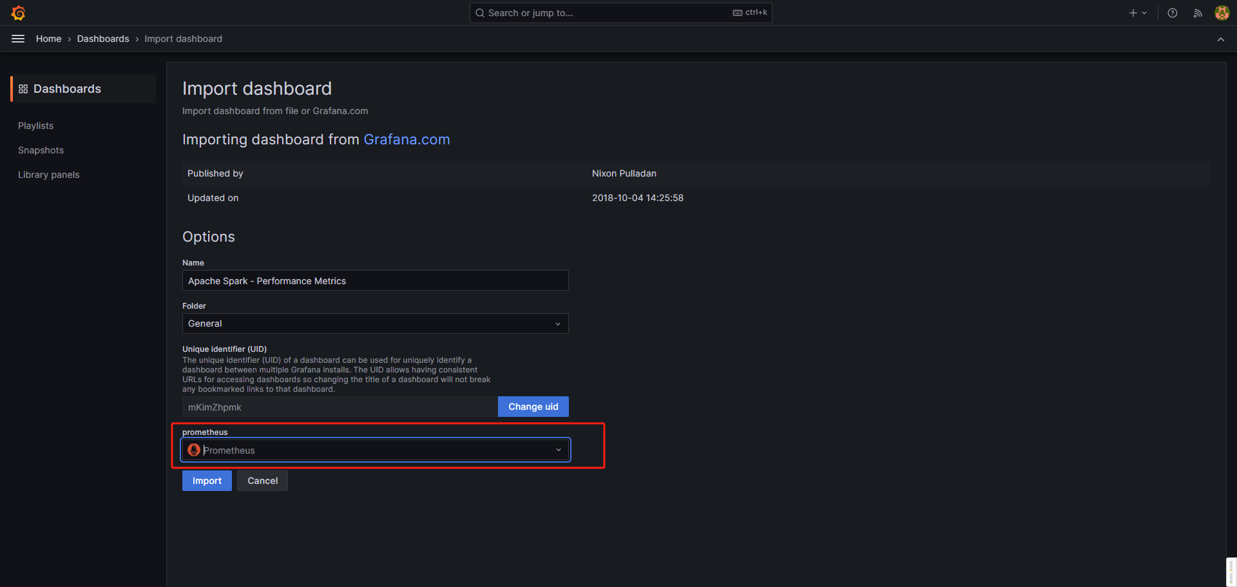Go to Dashboards breadcrumb

point(103,39)
